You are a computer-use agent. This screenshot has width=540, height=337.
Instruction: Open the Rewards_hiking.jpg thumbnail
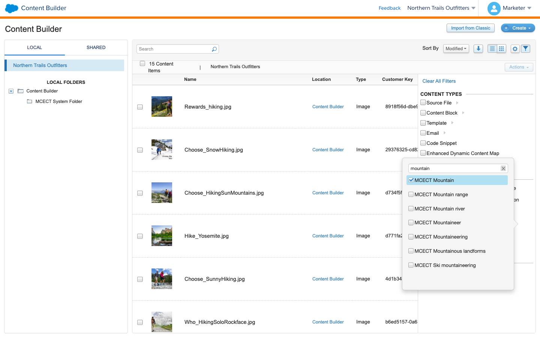[162, 107]
